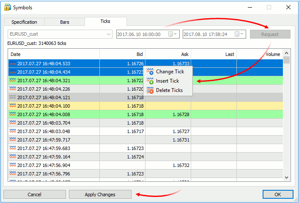
Task: Click tick icon of row 16:48:04.533
Action: [13, 64]
